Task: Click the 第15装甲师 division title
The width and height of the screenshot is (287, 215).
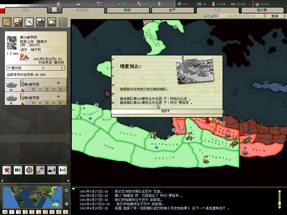Action: tap(28, 37)
